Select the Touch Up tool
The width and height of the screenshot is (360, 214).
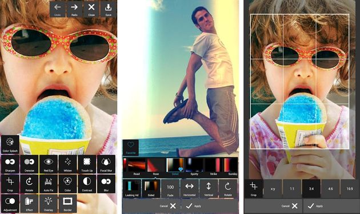point(87,164)
